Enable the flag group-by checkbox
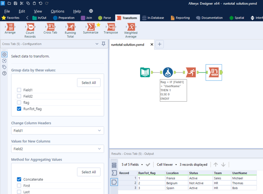Viewport: 263px width, 194px height. tap(19, 103)
